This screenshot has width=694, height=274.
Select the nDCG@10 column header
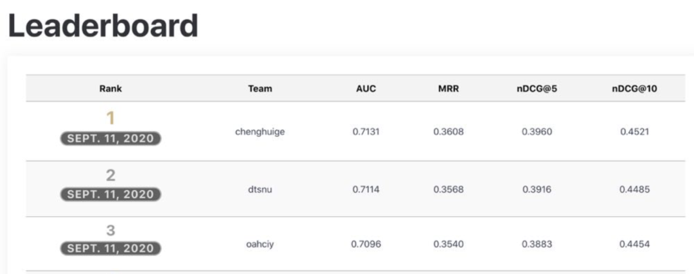[x=634, y=89]
